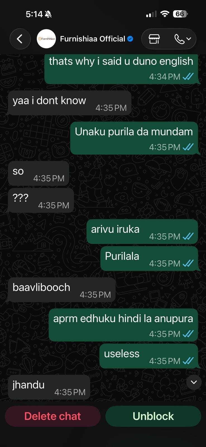Tap the phone call icon

pyautogui.click(x=179, y=39)
